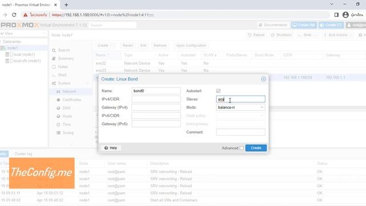Open the network Create dropdown

(105, 45)
